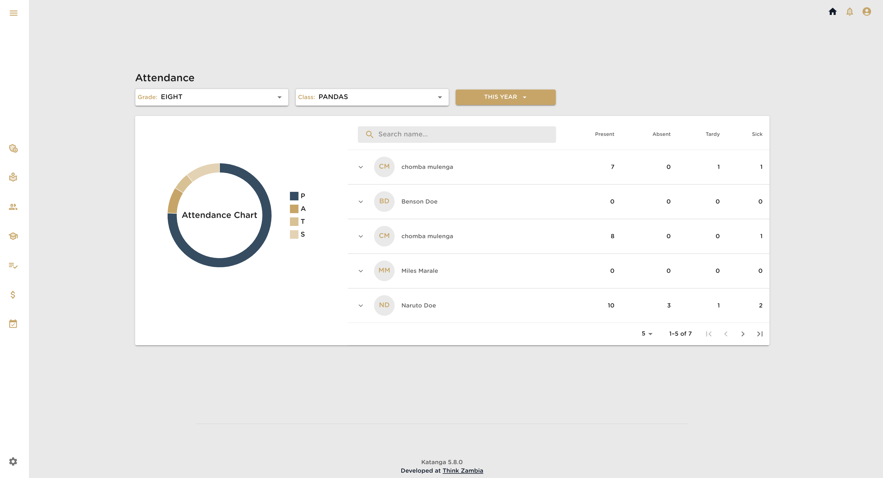Click the Miles Marale name
Viewport: 883px width, 478px height.
click(x=420, y=271)
